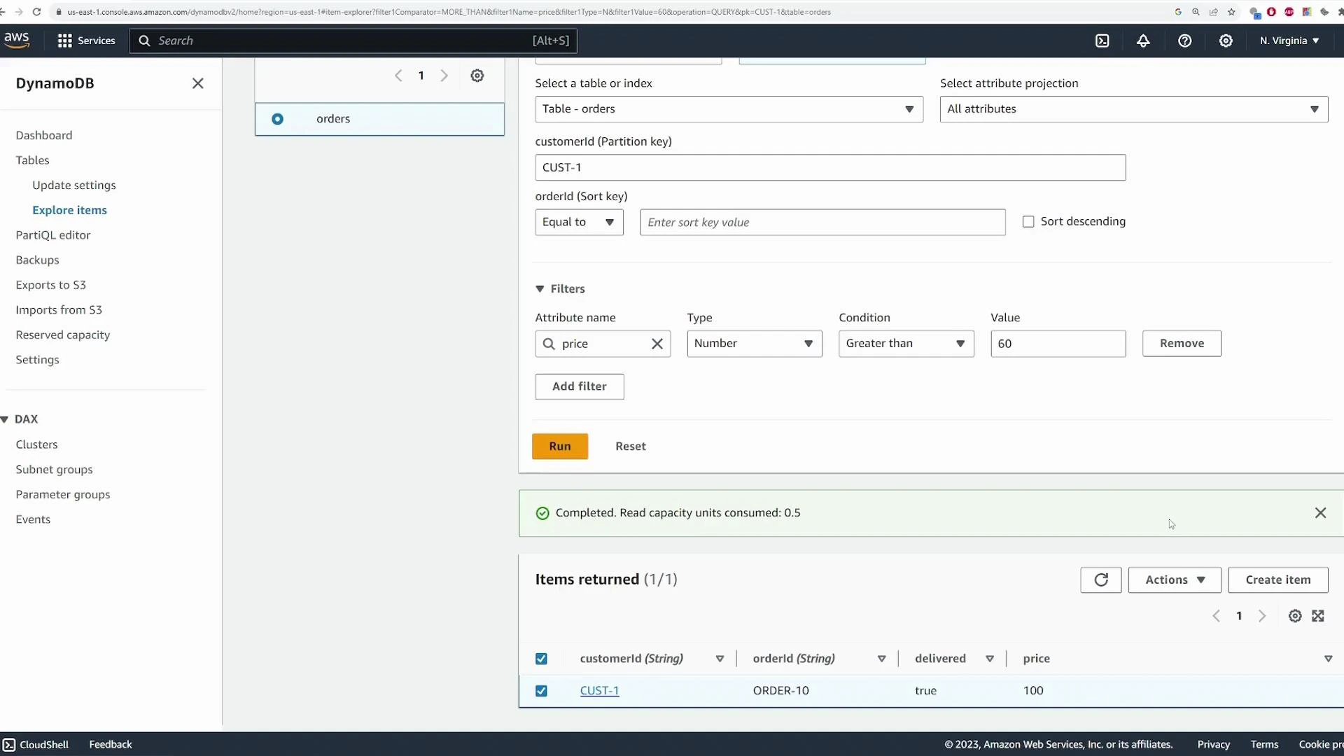
Task: Open the help question mark icon
Action: point(1185,41)
